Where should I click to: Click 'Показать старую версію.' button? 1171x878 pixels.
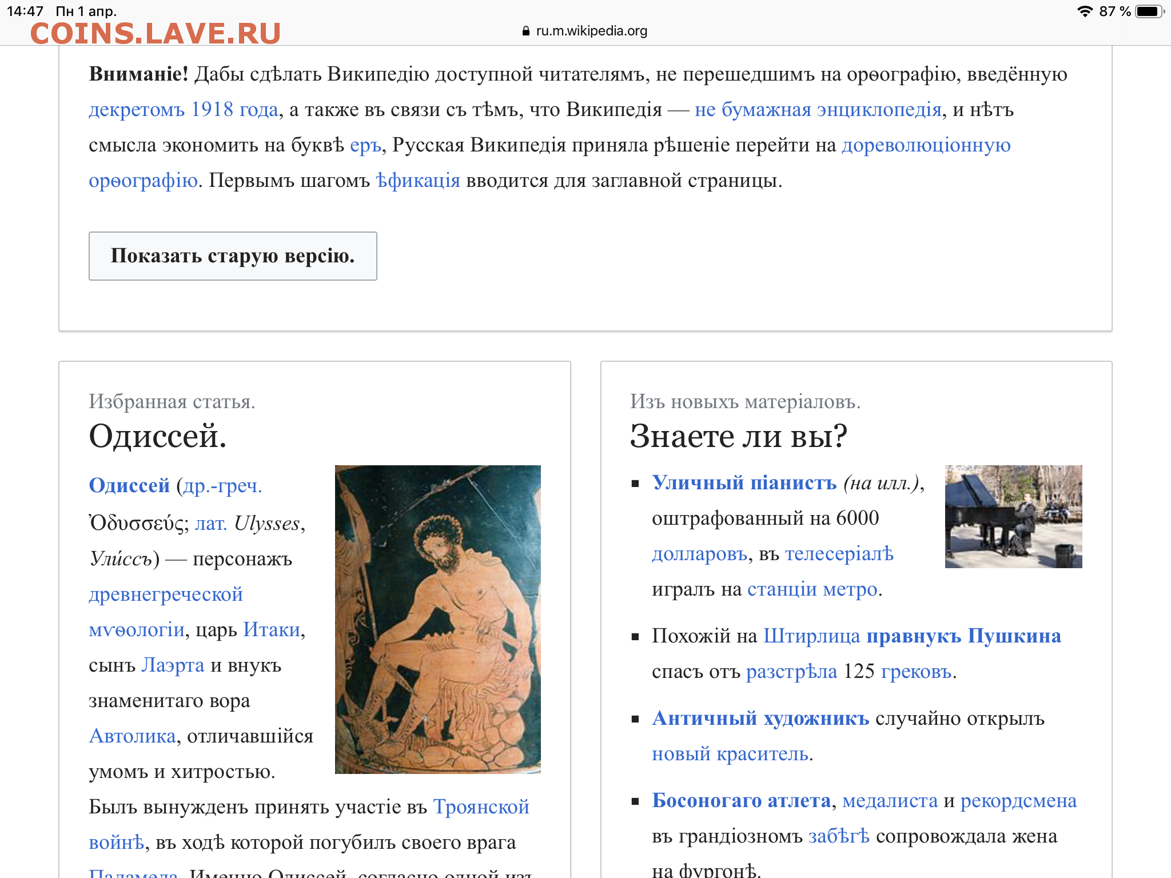pos(233,256)
